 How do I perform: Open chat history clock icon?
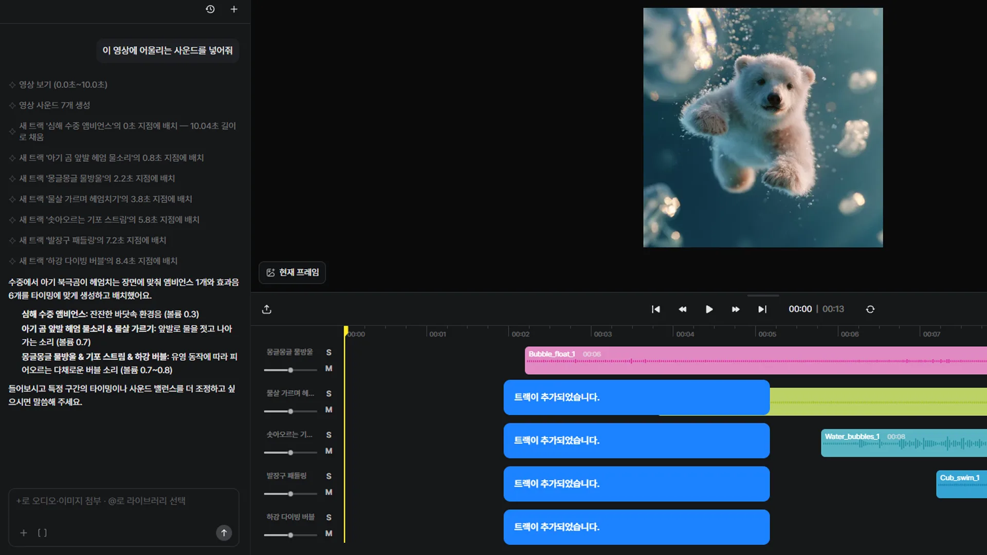[x=210, y=9]
